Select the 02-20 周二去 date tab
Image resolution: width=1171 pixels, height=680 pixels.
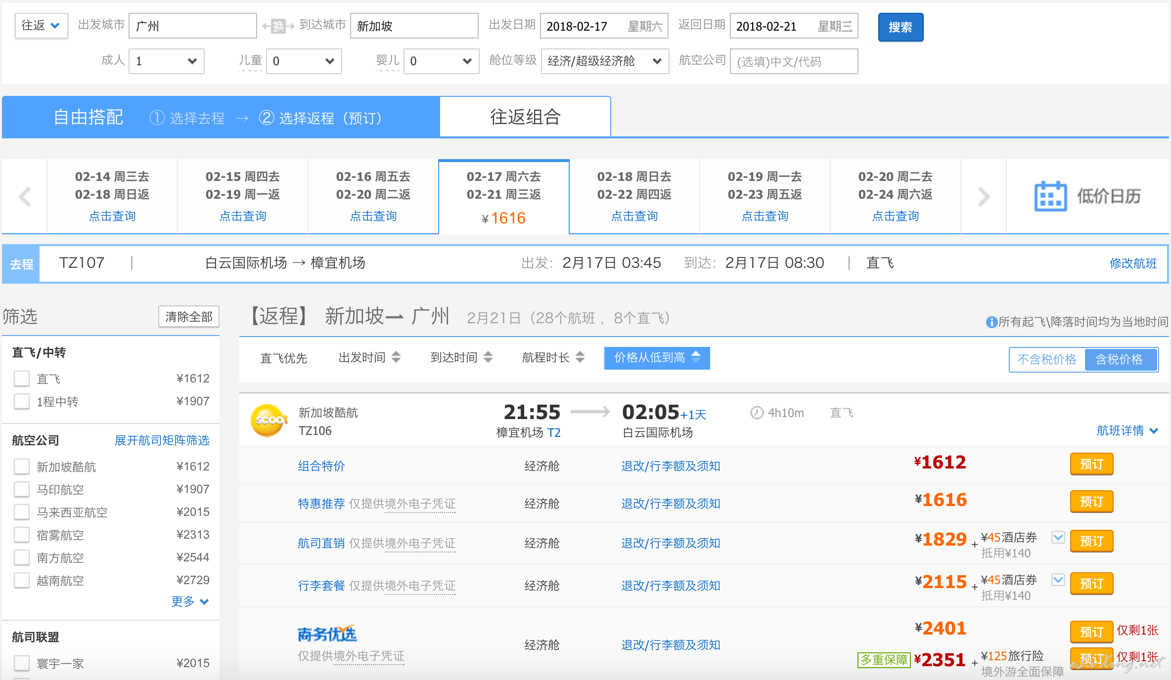(x=896, y=196)
